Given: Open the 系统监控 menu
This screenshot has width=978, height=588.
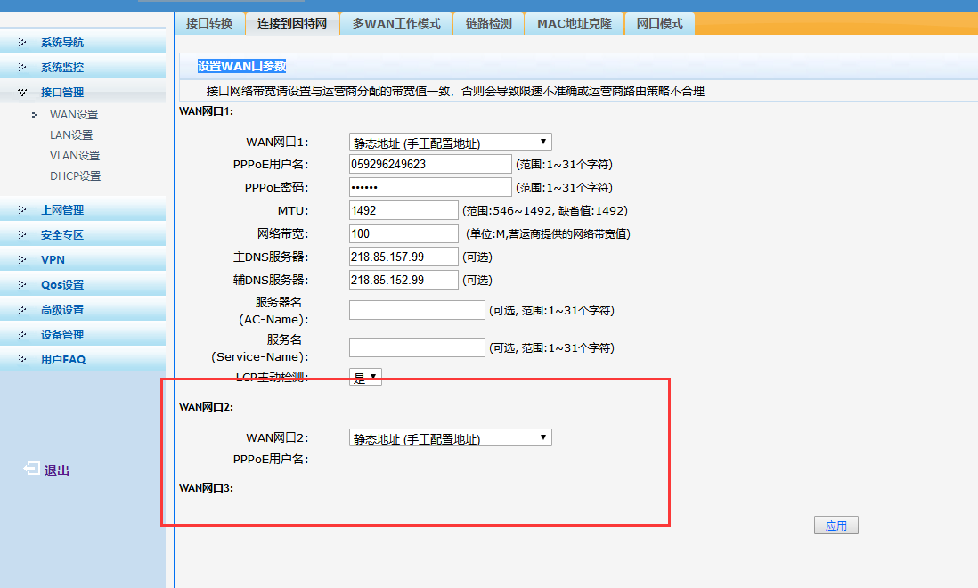Looking at the screenshot, I should [62, 68].
